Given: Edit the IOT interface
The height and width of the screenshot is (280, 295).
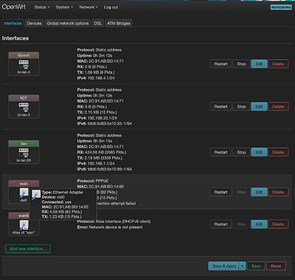Looking at the screenshot, I should pos(259,106).
